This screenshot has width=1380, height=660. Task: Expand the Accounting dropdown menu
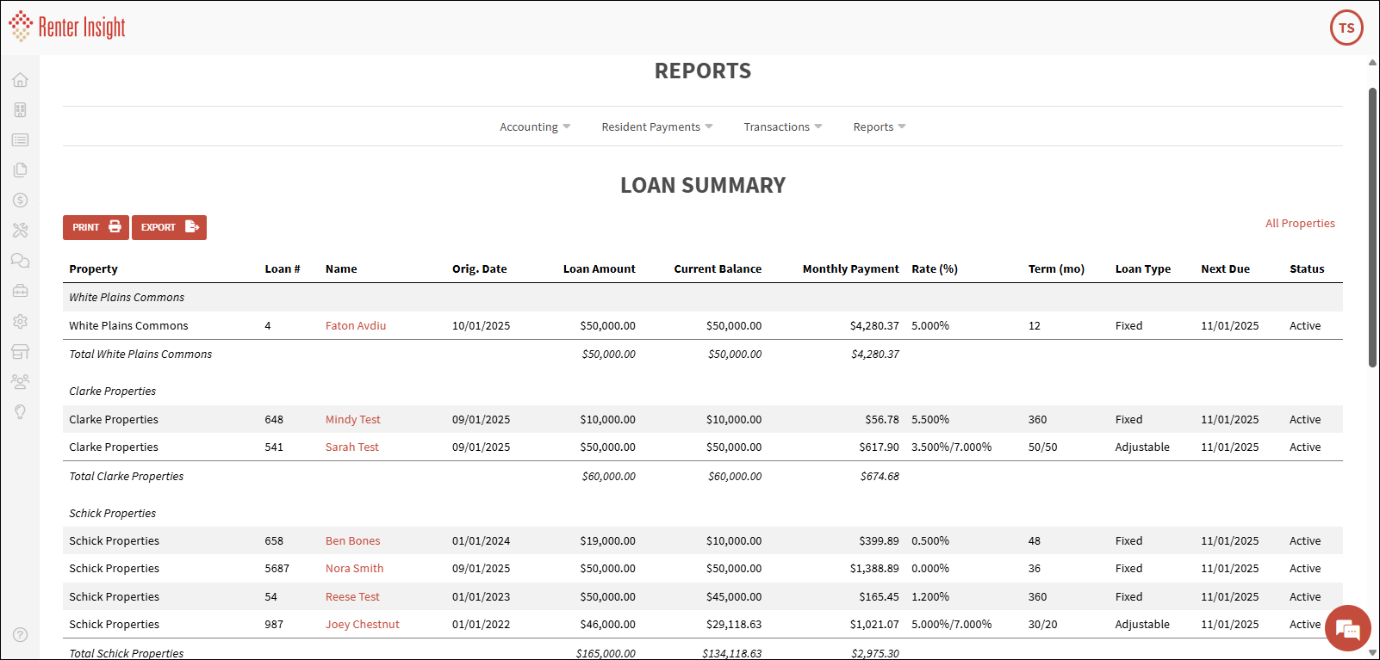point(534,127)
